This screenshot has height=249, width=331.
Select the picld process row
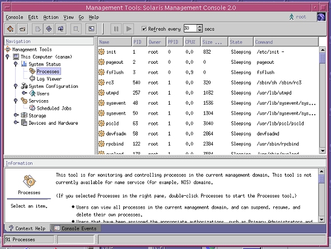[x=208, y=123]
